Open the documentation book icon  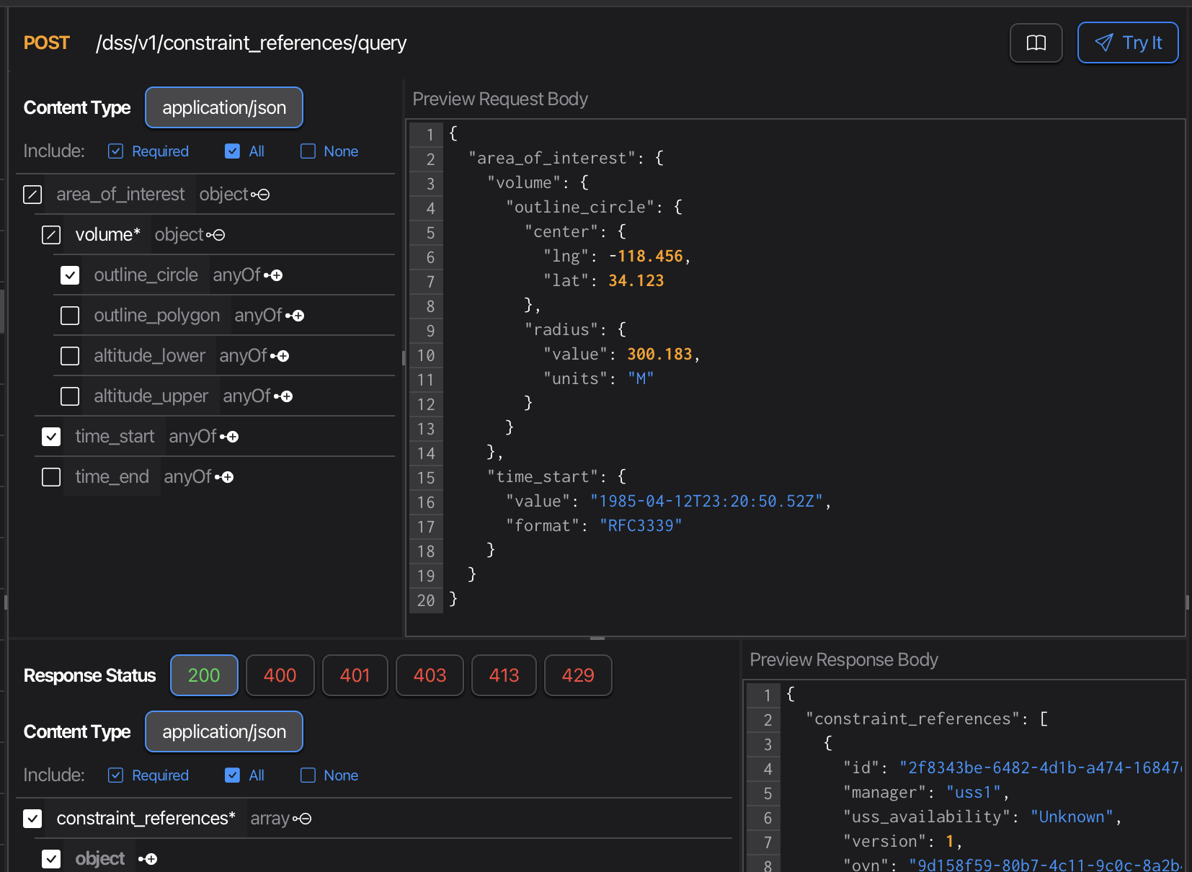1036,43
